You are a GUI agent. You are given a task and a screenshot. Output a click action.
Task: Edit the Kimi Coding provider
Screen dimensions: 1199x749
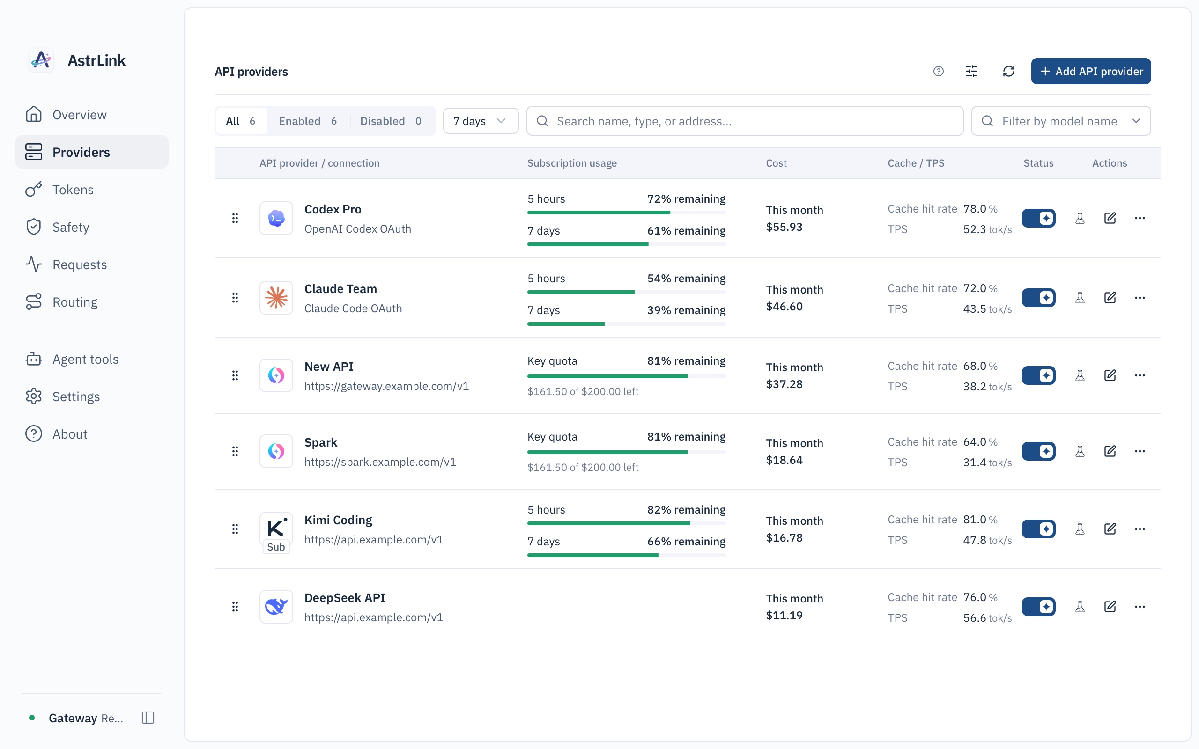pyautogui.click(x=1110, y=529)
